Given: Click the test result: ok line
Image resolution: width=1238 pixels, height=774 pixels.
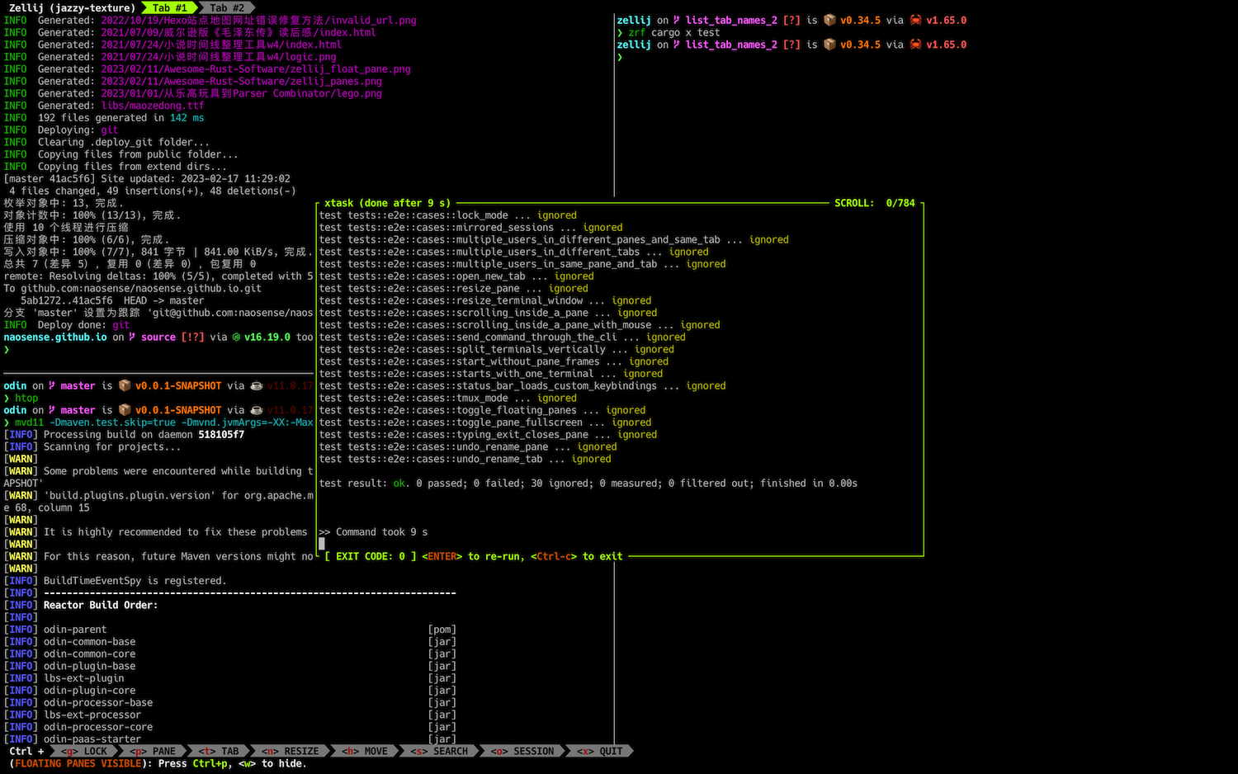Looking at the screenshot, I should (588, 484).
